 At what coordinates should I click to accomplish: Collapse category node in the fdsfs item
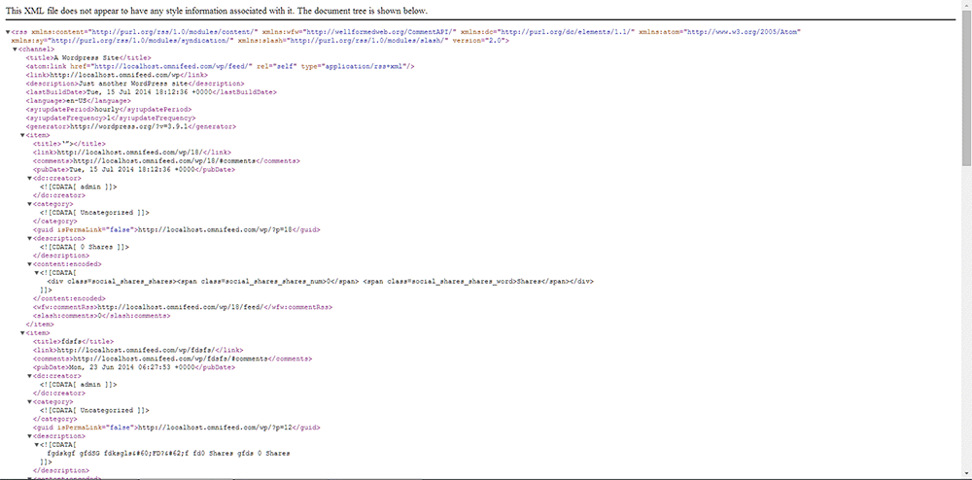point(30,402)
